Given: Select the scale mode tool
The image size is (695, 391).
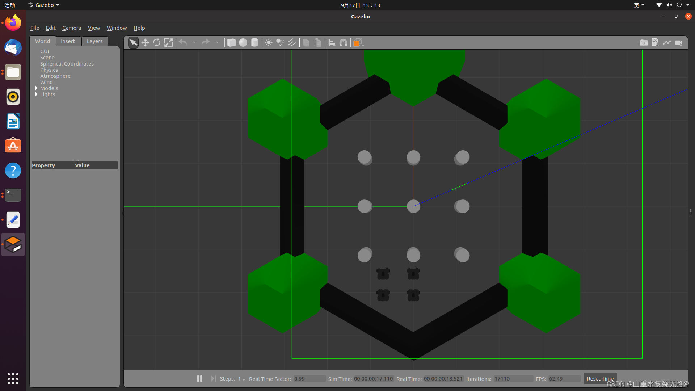Looking at the screenshot, I should 168,43.
